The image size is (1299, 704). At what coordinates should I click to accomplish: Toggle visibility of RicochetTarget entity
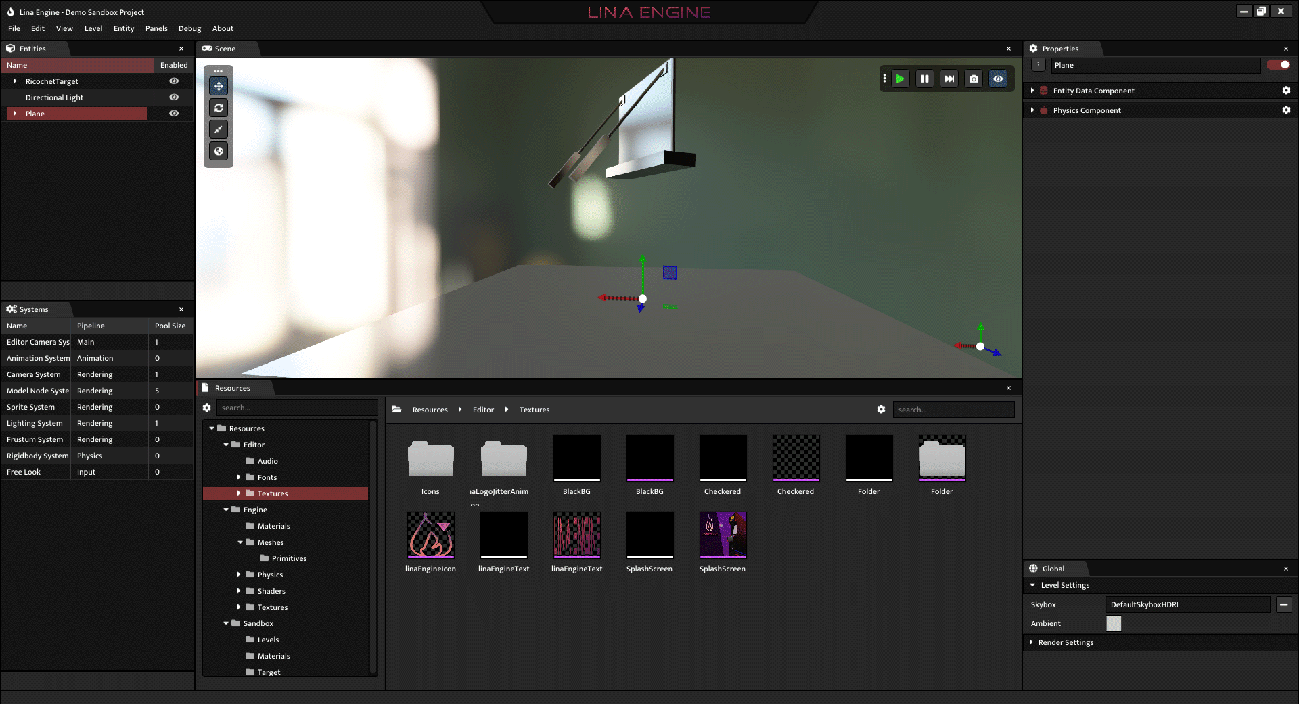[174, 81]
